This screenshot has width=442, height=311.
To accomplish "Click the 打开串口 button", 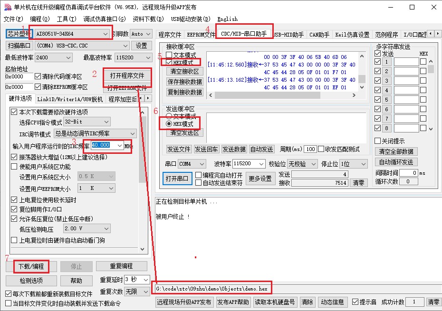I will click(177, 179).
